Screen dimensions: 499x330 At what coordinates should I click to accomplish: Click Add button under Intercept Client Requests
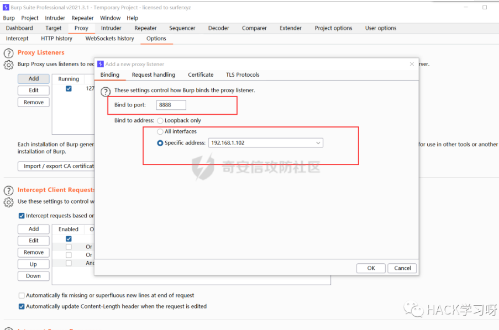coord(33,229)
